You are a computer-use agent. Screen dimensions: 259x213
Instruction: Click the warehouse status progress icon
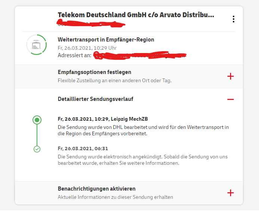[37, 44]
